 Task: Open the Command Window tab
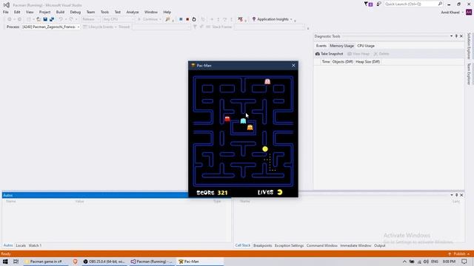pos(322,245)
